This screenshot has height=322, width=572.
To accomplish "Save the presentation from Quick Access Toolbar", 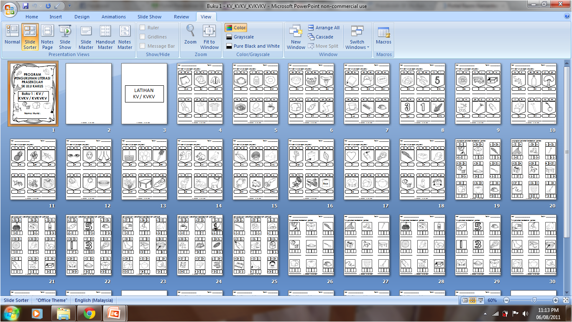I will [x=26, y=6].
